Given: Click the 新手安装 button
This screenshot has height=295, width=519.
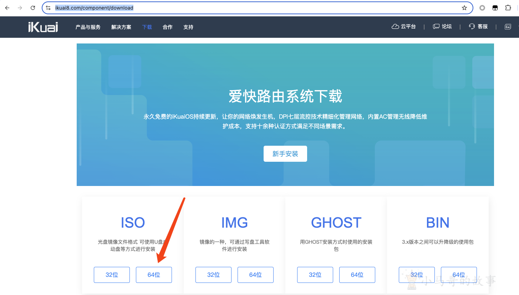Looking at the screenshot, I should point(285,154).
